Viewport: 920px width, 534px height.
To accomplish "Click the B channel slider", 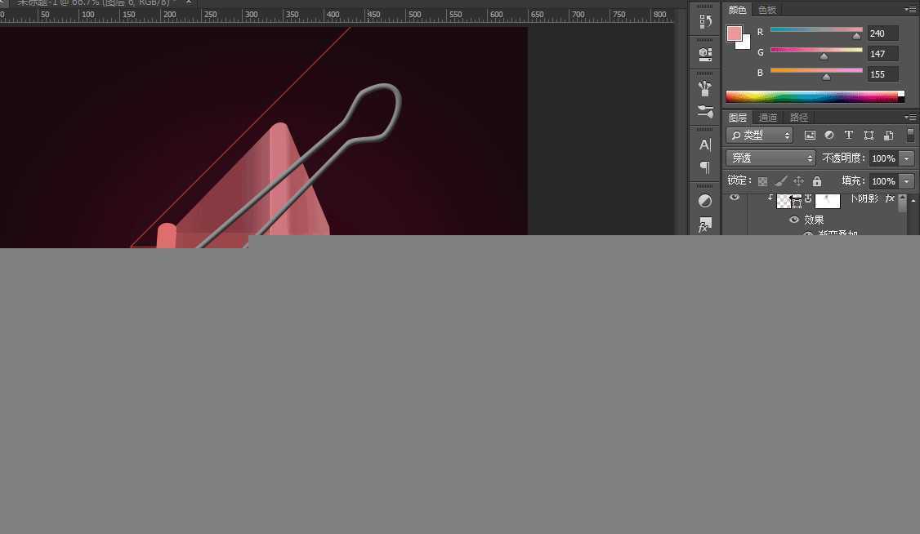I will [816, 71].
